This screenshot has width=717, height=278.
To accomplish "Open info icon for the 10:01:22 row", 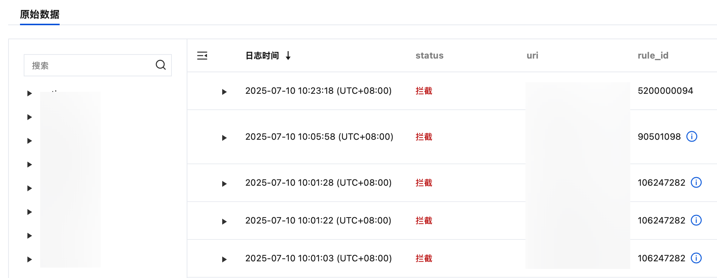I will pyautogui.click(x=696, y=220).
